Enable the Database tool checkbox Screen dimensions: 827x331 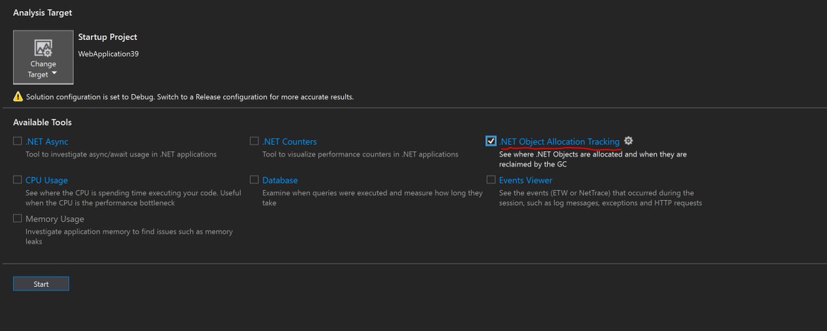(254, 180)
